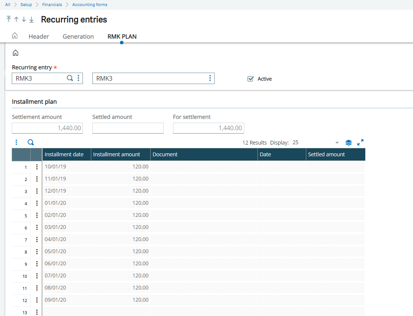Open row menu for 04/01/20 installment
The height and width of the screenshot is (316, 413).
[x=37, y=240]
